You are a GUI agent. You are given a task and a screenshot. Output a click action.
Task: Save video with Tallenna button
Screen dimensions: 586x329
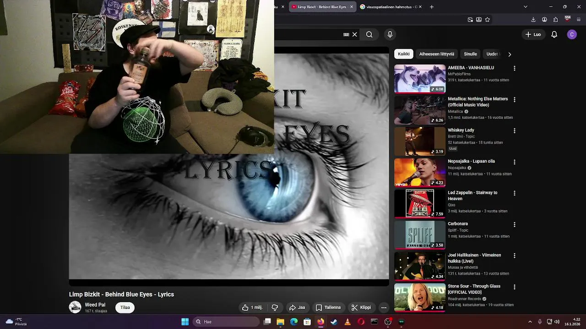(328, 308)
